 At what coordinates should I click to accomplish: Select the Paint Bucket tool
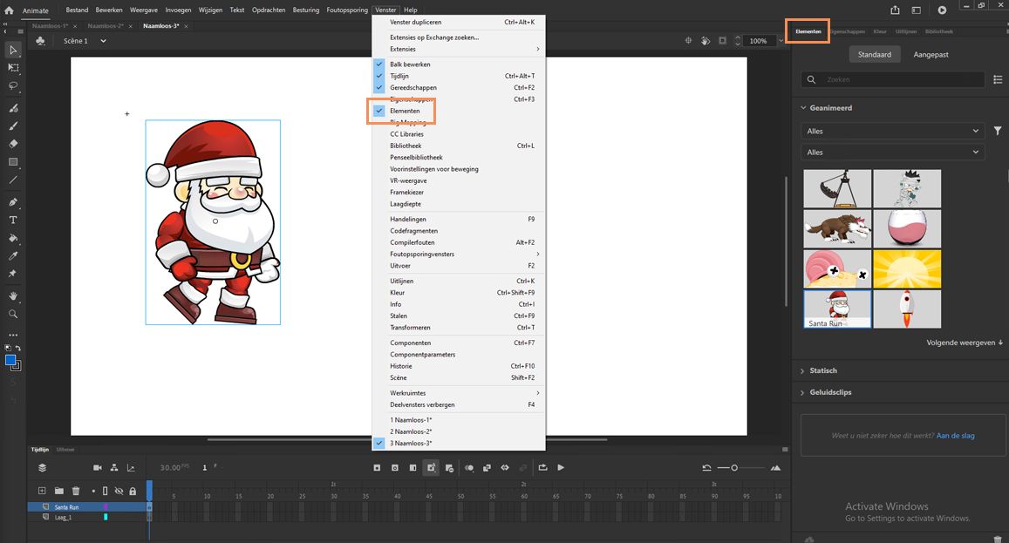13,238
